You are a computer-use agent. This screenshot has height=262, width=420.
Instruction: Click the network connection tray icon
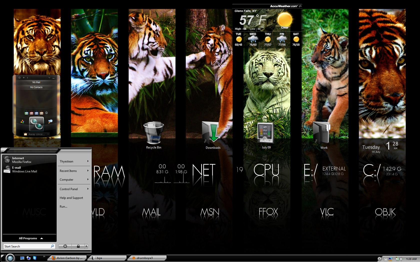click(x=390, y=259)
